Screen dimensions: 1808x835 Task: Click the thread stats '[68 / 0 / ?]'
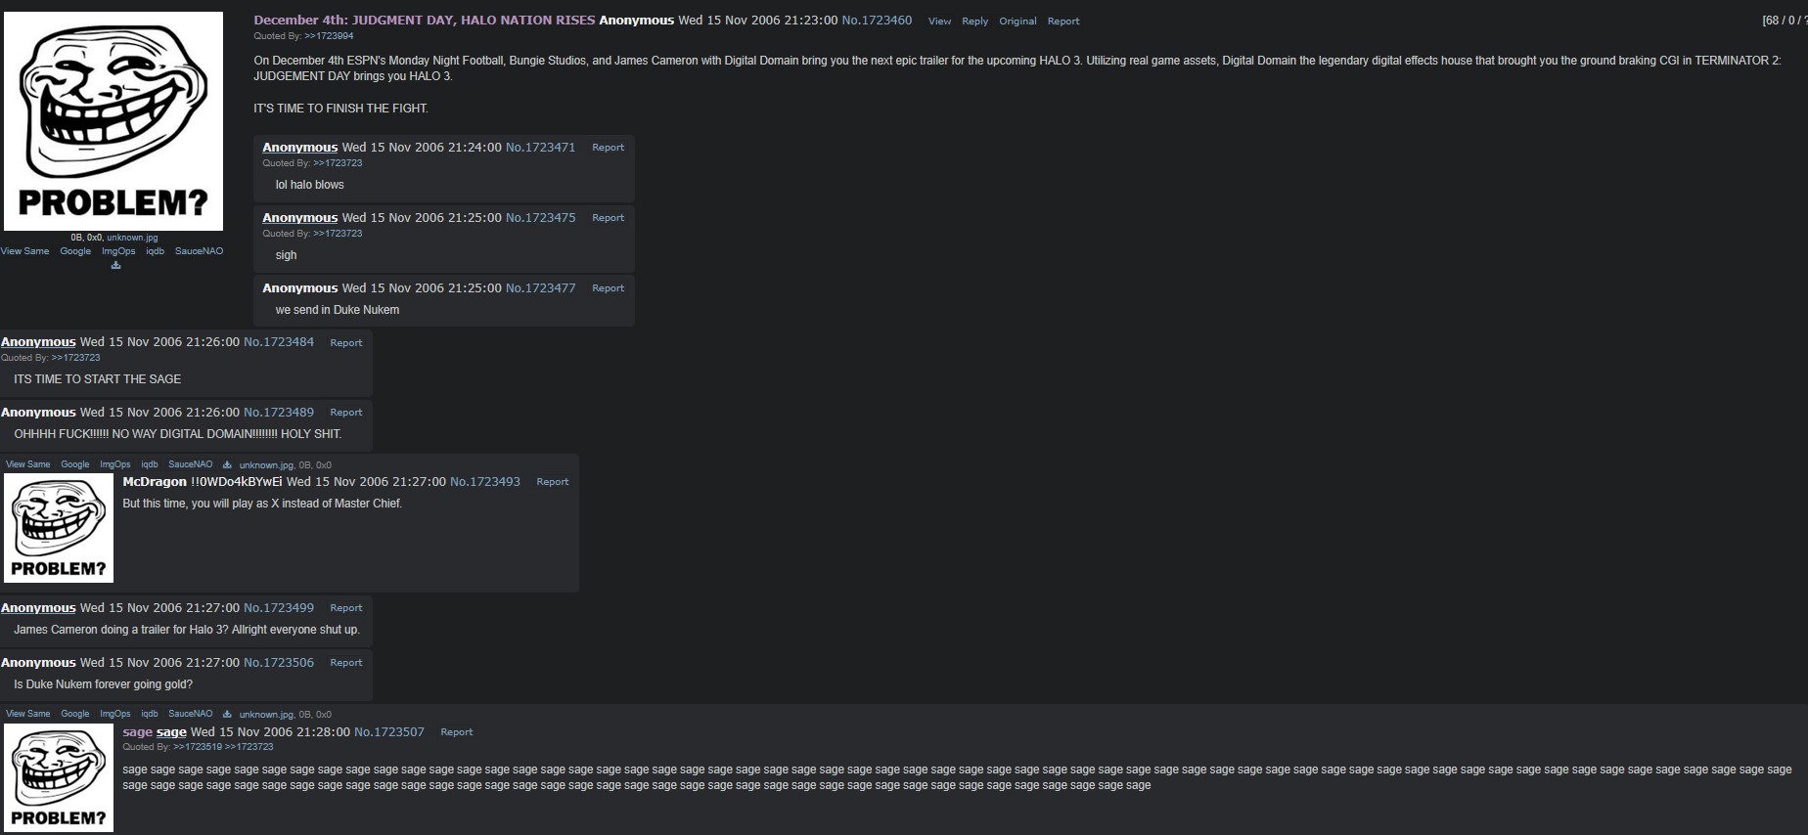1785,22
